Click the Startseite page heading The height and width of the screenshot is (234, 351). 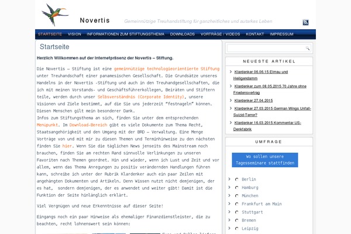click(54, 47)
